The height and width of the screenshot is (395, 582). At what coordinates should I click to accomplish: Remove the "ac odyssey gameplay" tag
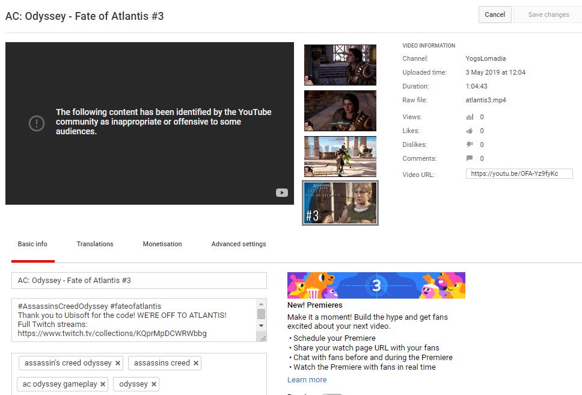coord(103,384)
